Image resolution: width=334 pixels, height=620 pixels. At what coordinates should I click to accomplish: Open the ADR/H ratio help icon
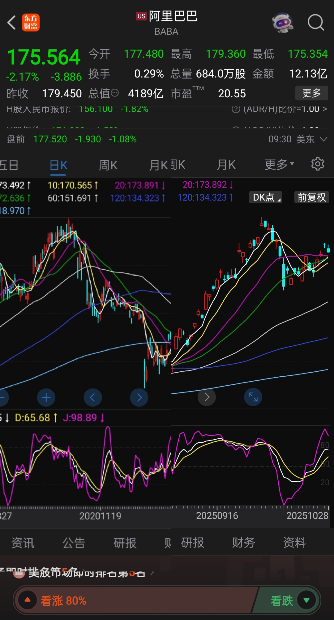[x=236, y=109]
